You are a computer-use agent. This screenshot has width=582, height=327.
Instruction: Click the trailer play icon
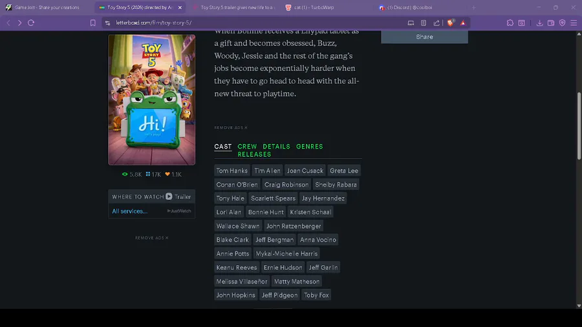point(169,196)
